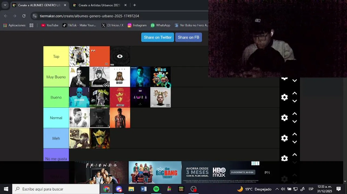Open settings gear for Normal tier
This screenshot has height=194, width=347.
tap(284, 118)
